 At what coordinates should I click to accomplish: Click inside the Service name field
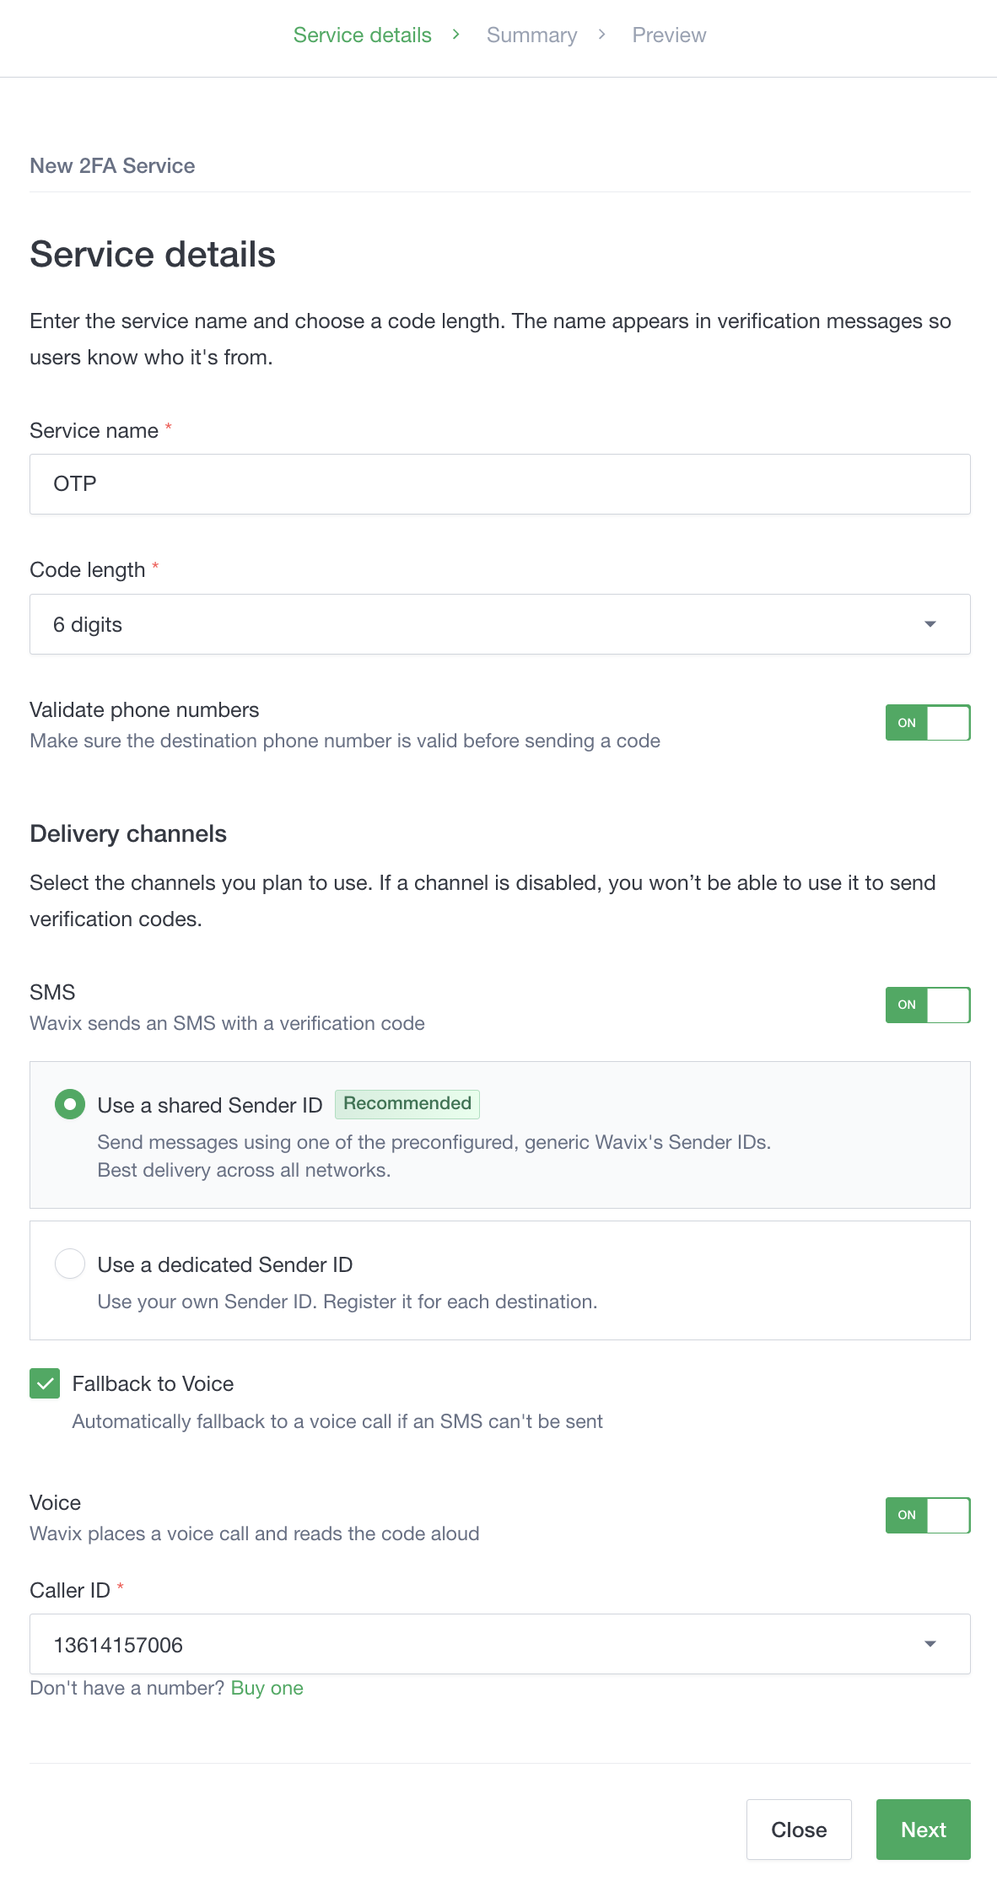pos(499,483)
